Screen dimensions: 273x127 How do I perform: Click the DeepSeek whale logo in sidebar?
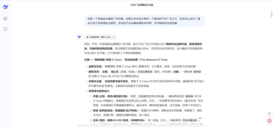(x=6, y=7)
